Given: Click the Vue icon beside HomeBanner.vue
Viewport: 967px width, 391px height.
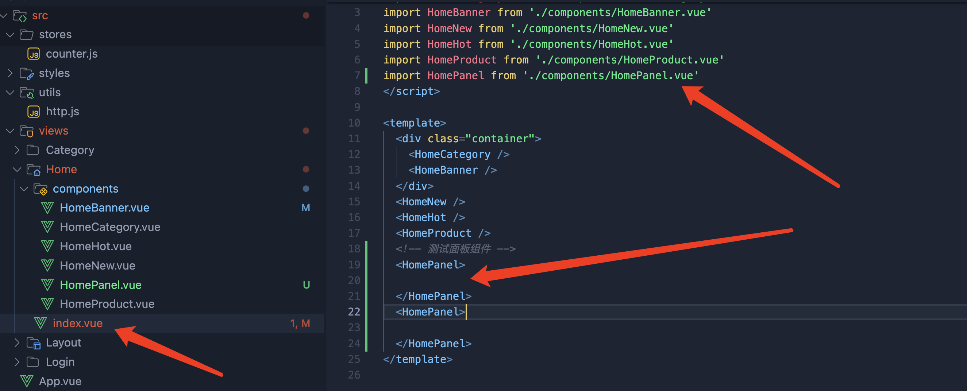Looking at the screenshot, I should pos(47,208).
